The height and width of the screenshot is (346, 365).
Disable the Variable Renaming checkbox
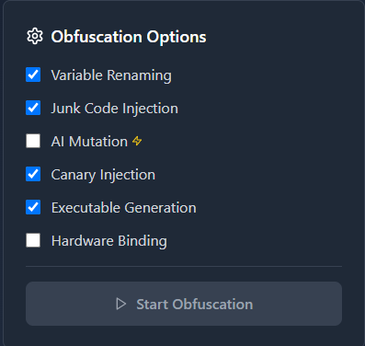click(33, 75)
